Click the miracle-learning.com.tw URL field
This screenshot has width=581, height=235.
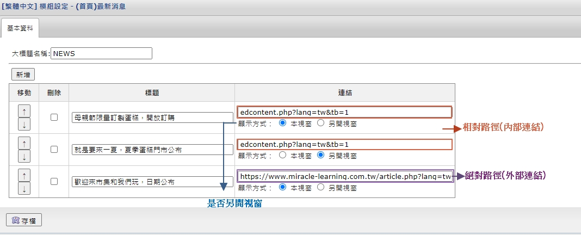click(x=345, y=176)
